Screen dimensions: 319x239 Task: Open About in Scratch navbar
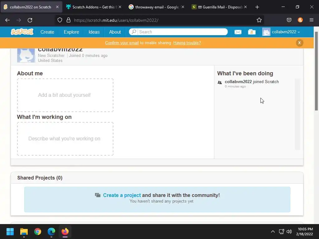[x=115, y=32]
